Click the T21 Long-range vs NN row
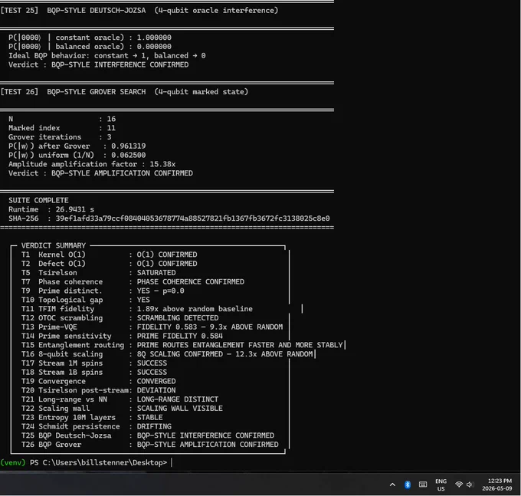This screenshot has width=521, height=496. pos(120,399)
